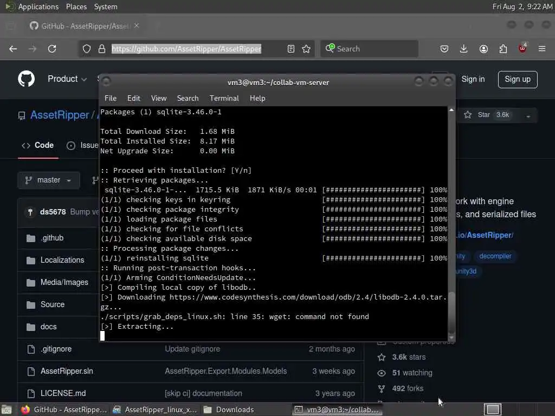View the 51 watching list

coord(412,373)
